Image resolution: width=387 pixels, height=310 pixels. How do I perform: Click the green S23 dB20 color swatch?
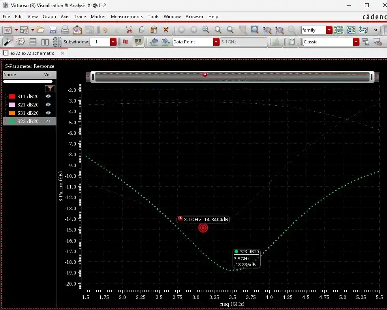[x=12, y=121]
